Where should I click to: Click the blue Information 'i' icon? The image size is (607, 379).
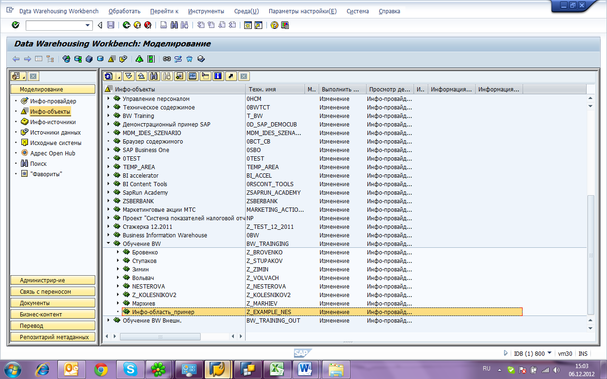(218, 76)
